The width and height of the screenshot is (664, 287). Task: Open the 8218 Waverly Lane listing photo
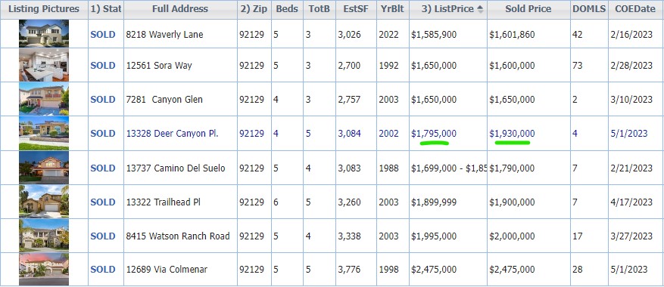44,33
